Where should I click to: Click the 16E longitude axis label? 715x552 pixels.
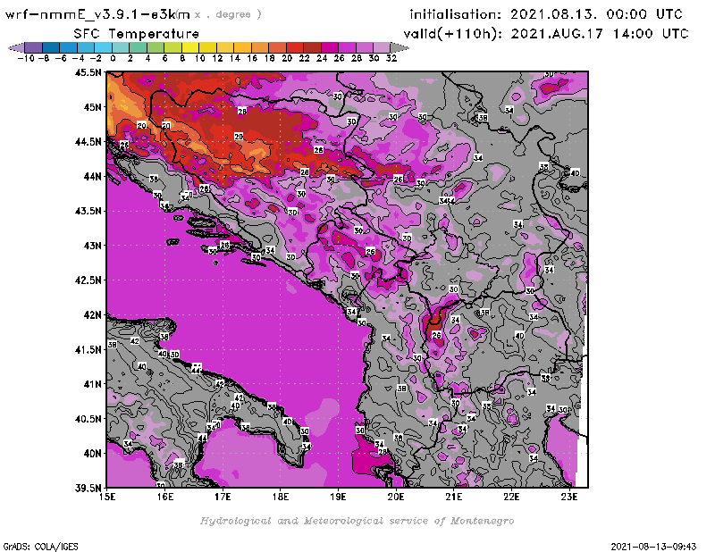click(165, 497)
